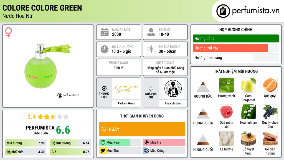
Task: Open the Quả quýt note image
Action: tap(270, 85)
